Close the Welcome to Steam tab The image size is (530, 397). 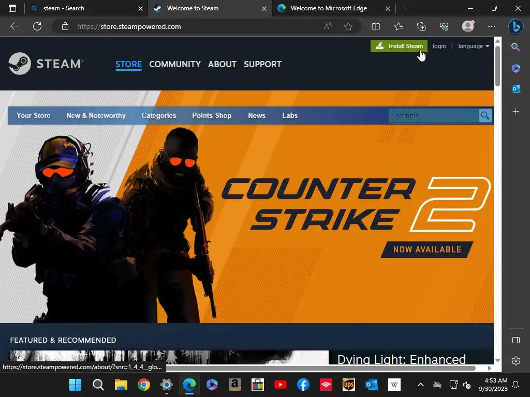[x=264, y=8]
